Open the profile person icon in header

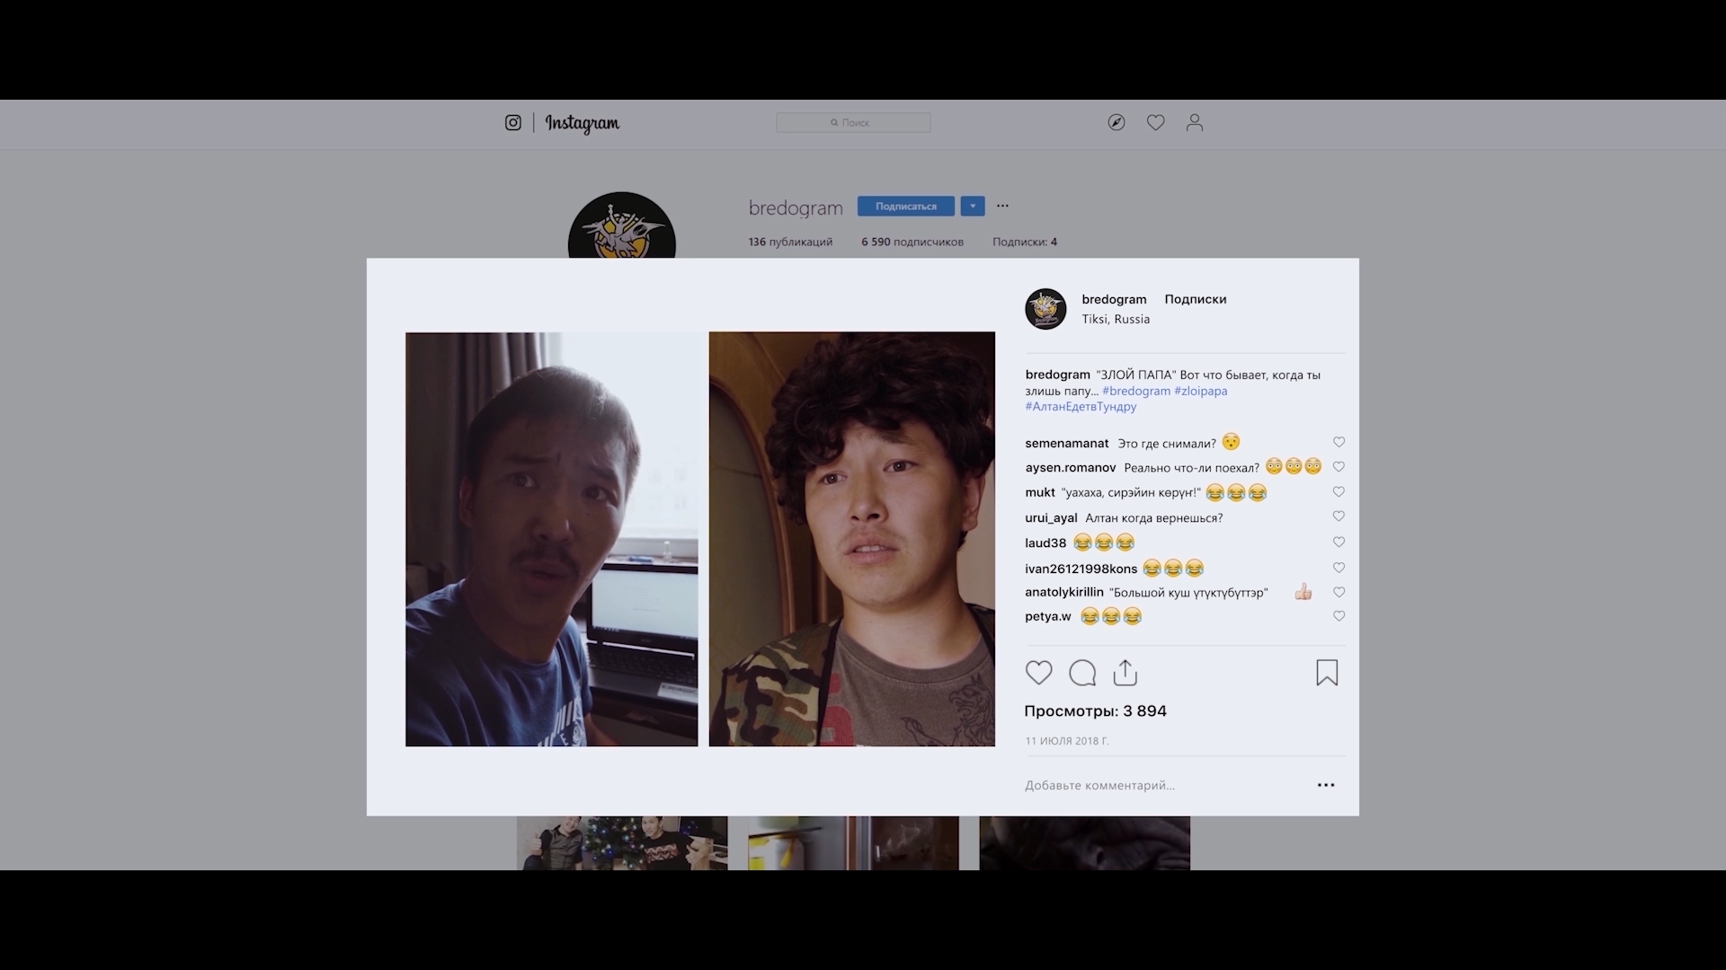click(x=1195, y=123)
